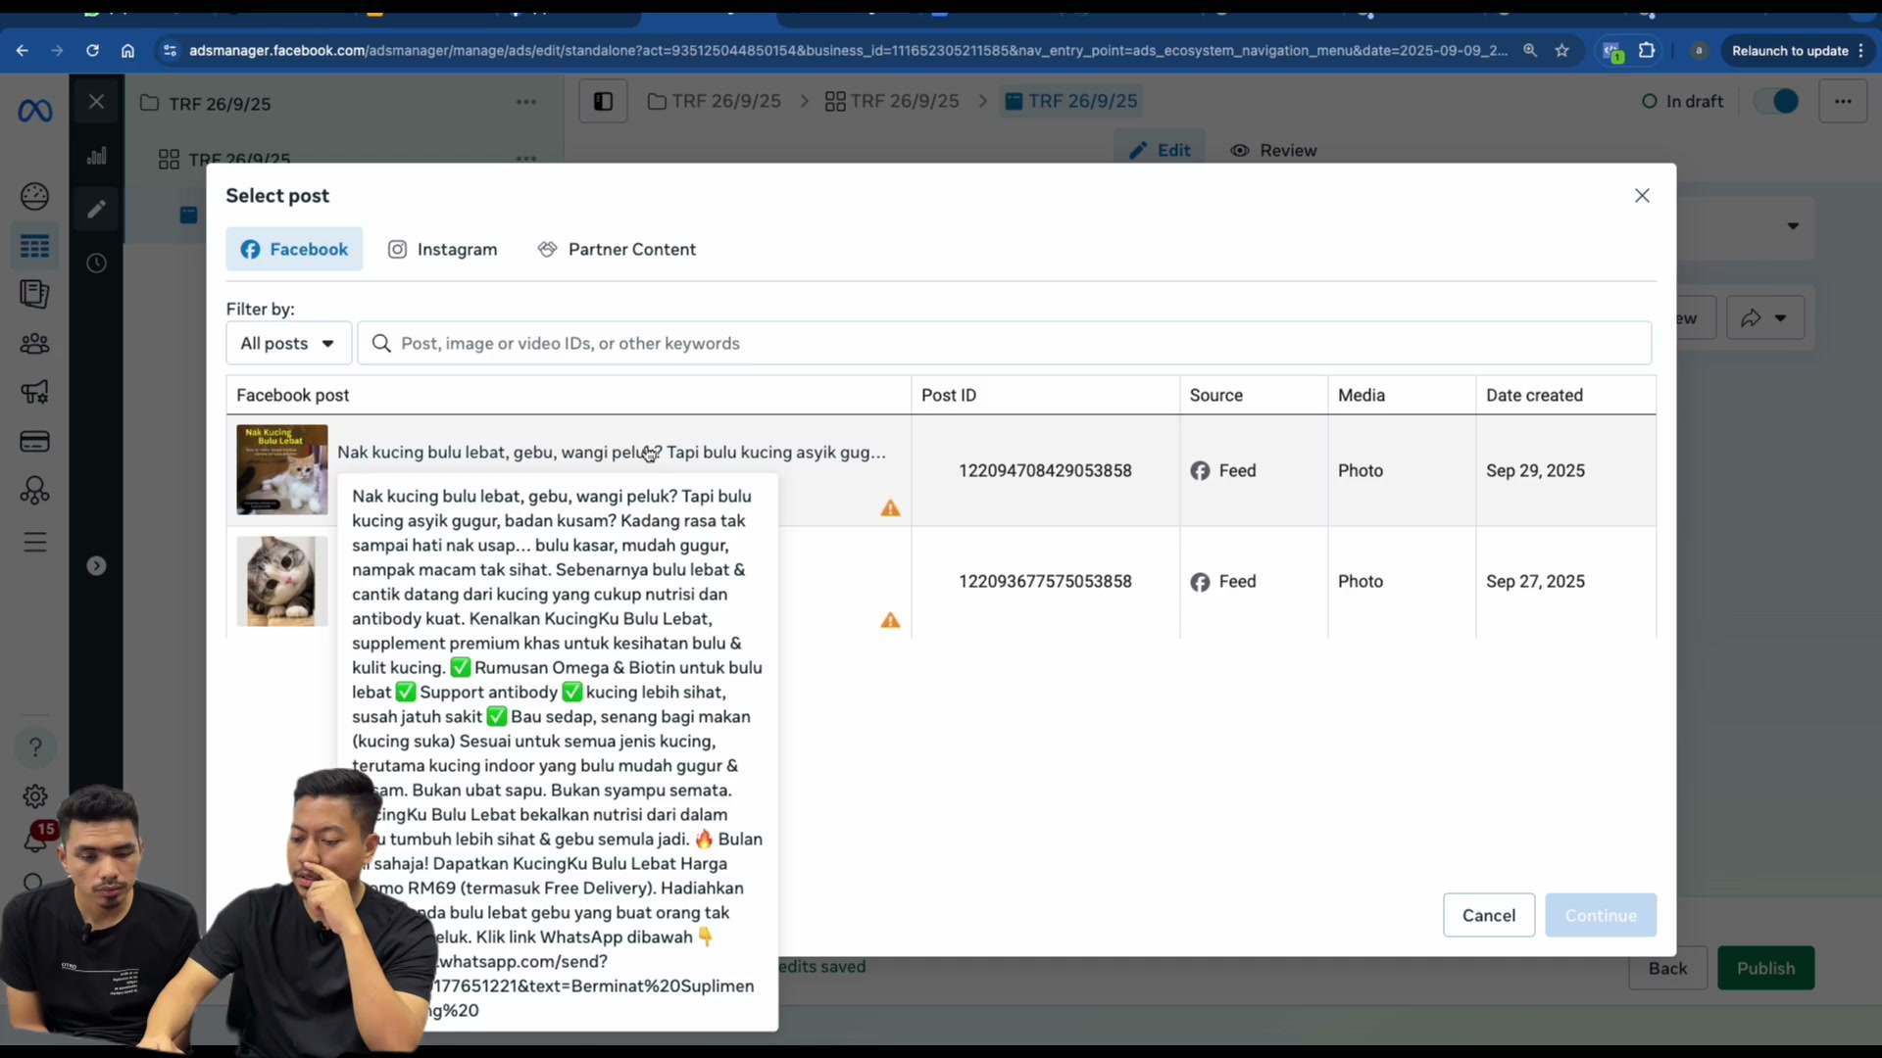Open the three-dot more options button top right
The image size is (1882, 1058).
click(x=1843, y=101)
